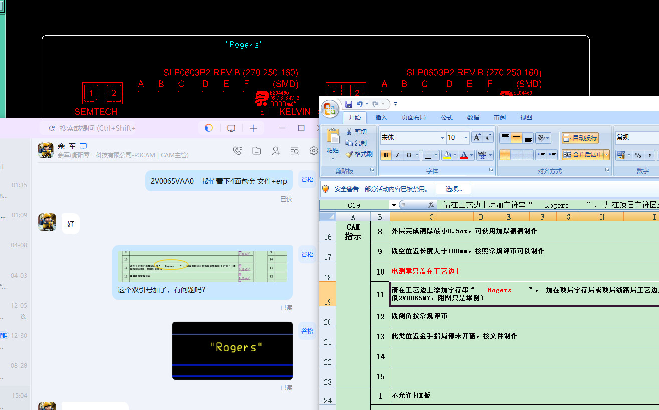Switch to the 公式 ribbon tab
The width and height of the screenshot is (659, 410).
click(x=447, y=118)
